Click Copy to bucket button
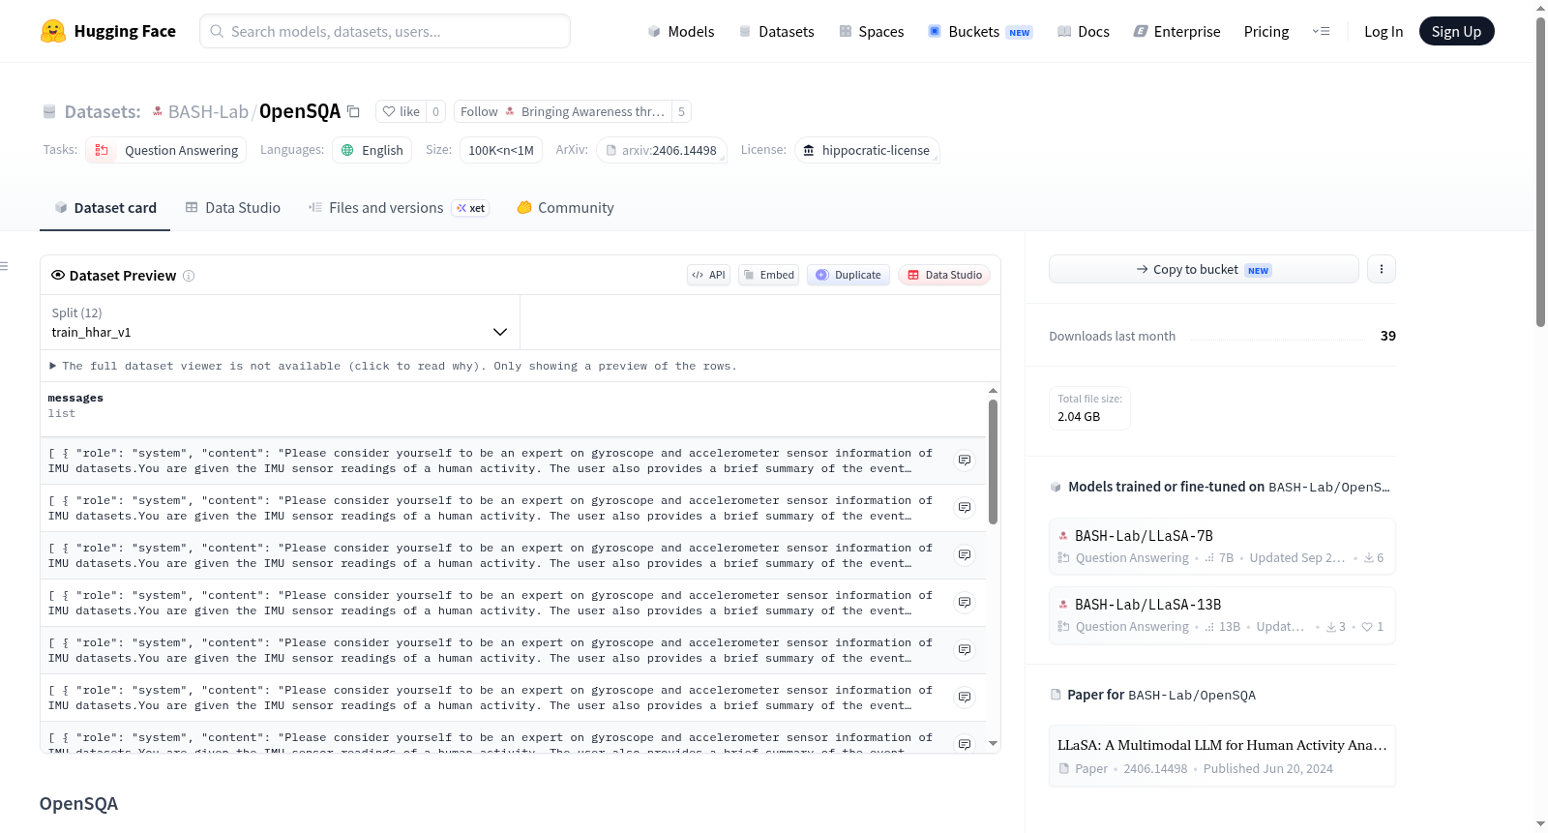 pyautogui.click(x=1204, y=269)
